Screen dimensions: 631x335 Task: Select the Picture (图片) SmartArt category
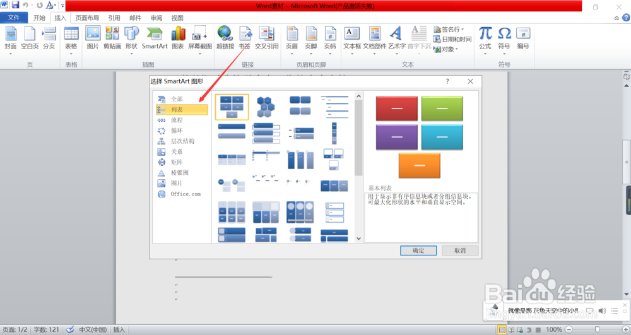coord(182,183)
